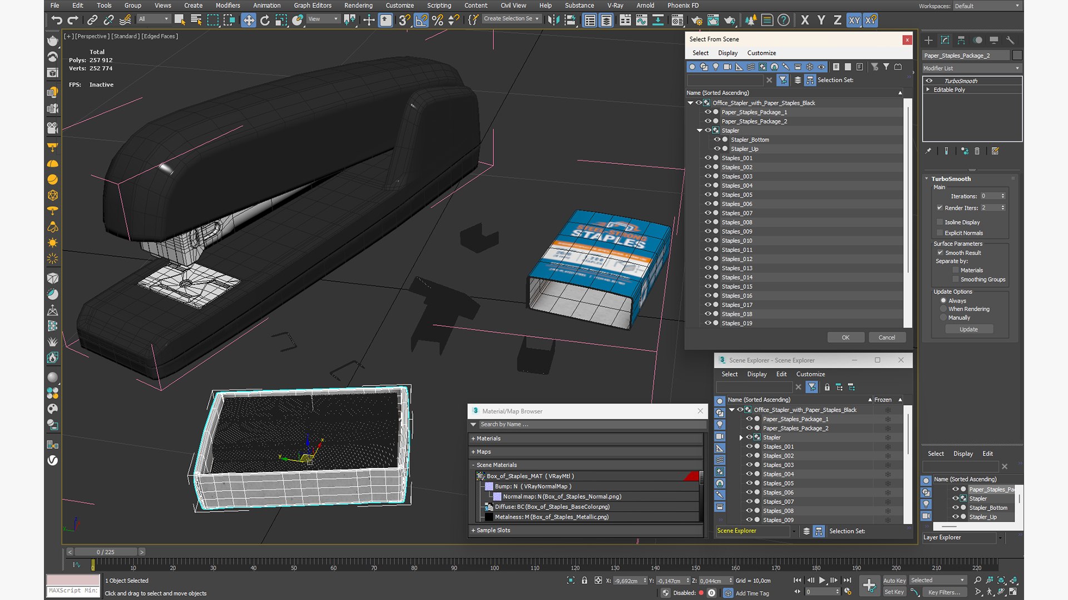This screenshot has width=1068, height=600.
Task: Click OK in Select From Scene
Action: (x=845, y=338)
